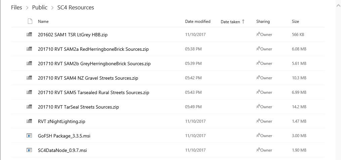Click 11/10/2017 date for 201602 SAM1 row
The image size is (341, 160).
pos(195,34)
